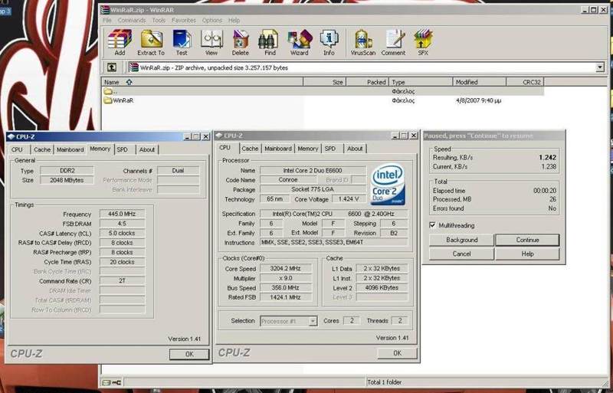The width and height of the screenshot is (613, 393).
Task: Sort by the Type column header
Action: (421, 82)
